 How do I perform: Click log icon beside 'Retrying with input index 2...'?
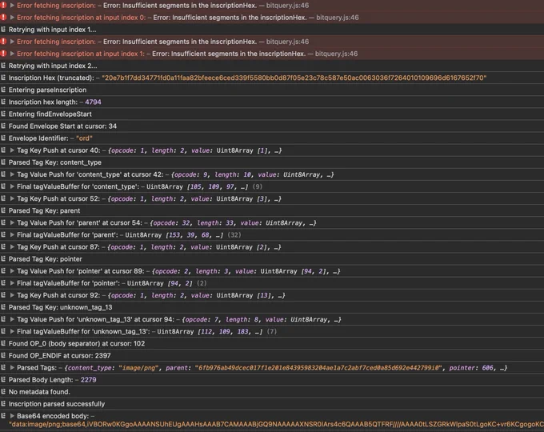3,66
